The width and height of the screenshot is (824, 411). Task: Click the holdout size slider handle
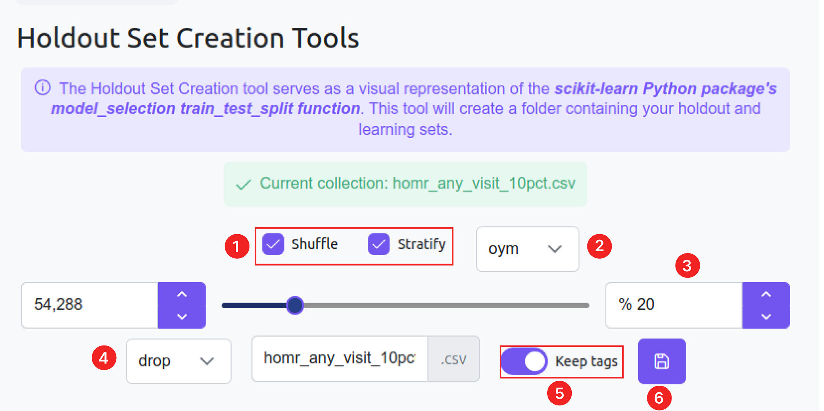click(x=295, y=305)
